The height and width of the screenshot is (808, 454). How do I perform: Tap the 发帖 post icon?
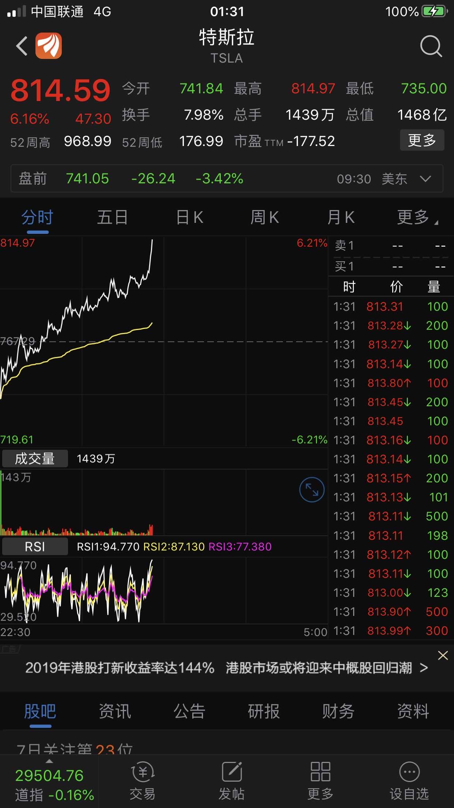[232, 781]
